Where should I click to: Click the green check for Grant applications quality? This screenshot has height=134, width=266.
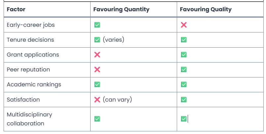(184, 55)
